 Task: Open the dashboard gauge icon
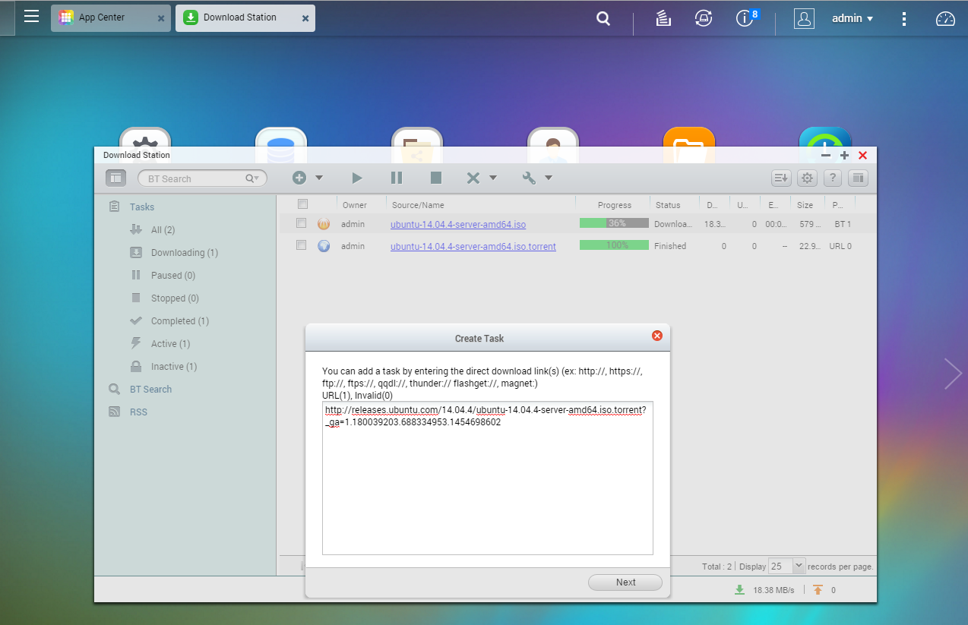point(945,19)
